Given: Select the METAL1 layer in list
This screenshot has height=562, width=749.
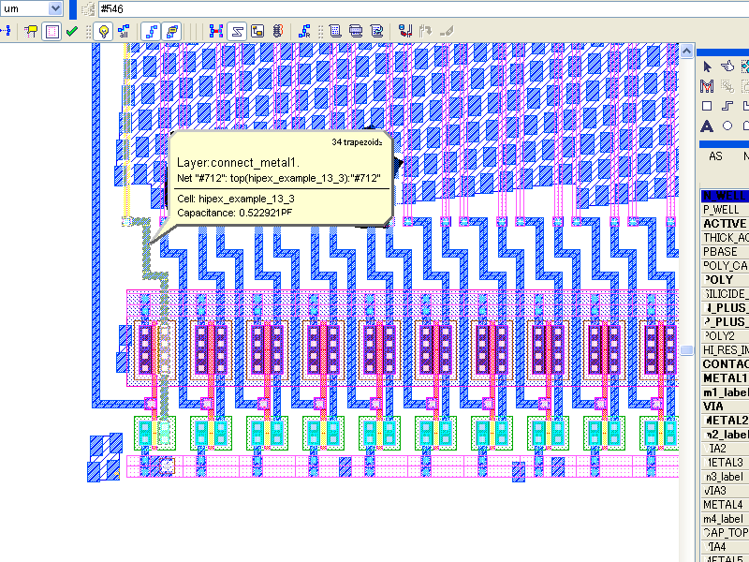Looking at the screenshot, I should (725, 378).
